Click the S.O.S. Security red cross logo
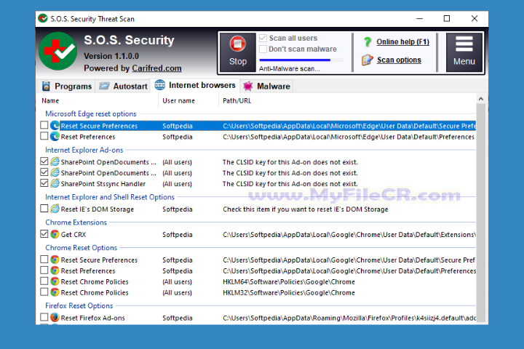 (x=57, y=51)
